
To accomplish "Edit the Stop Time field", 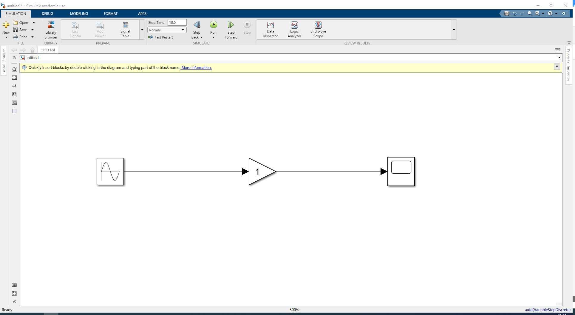I will (x=177, y=22).
